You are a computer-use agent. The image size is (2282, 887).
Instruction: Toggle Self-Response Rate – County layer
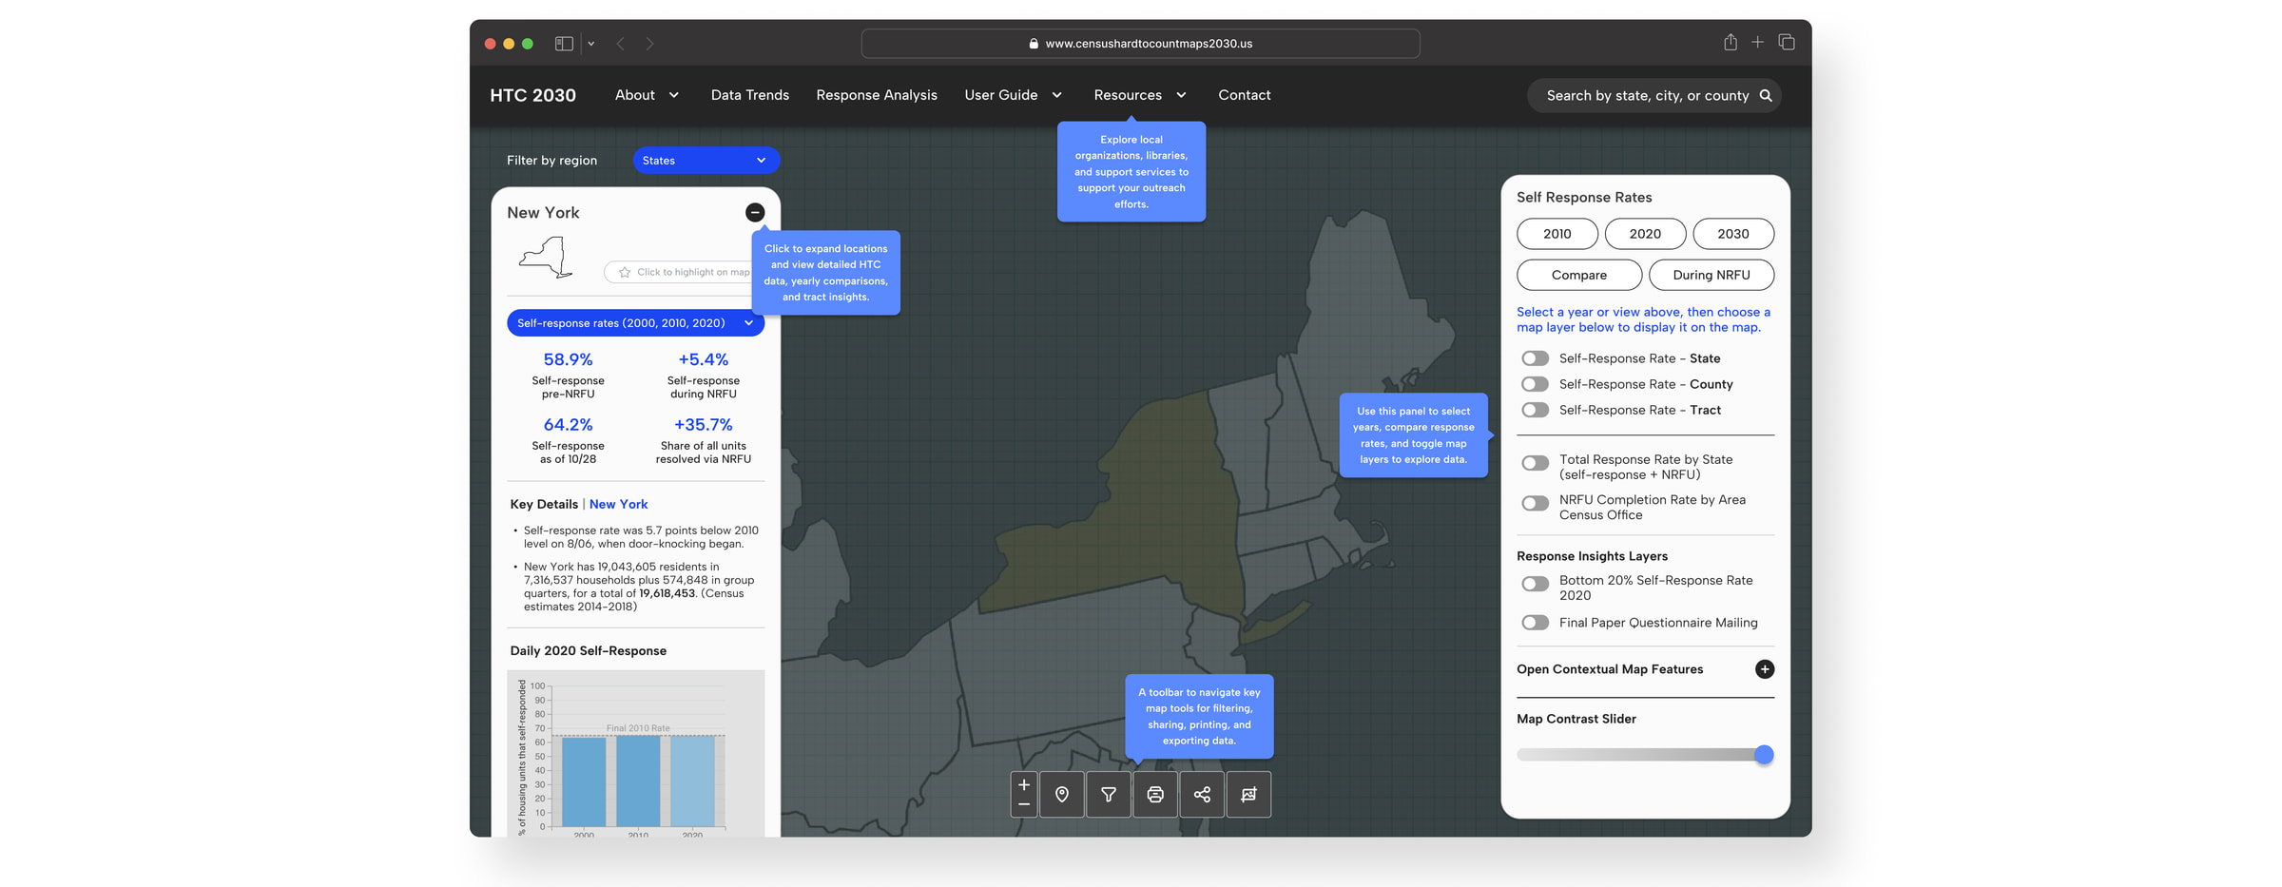(x=1535, y=384)
